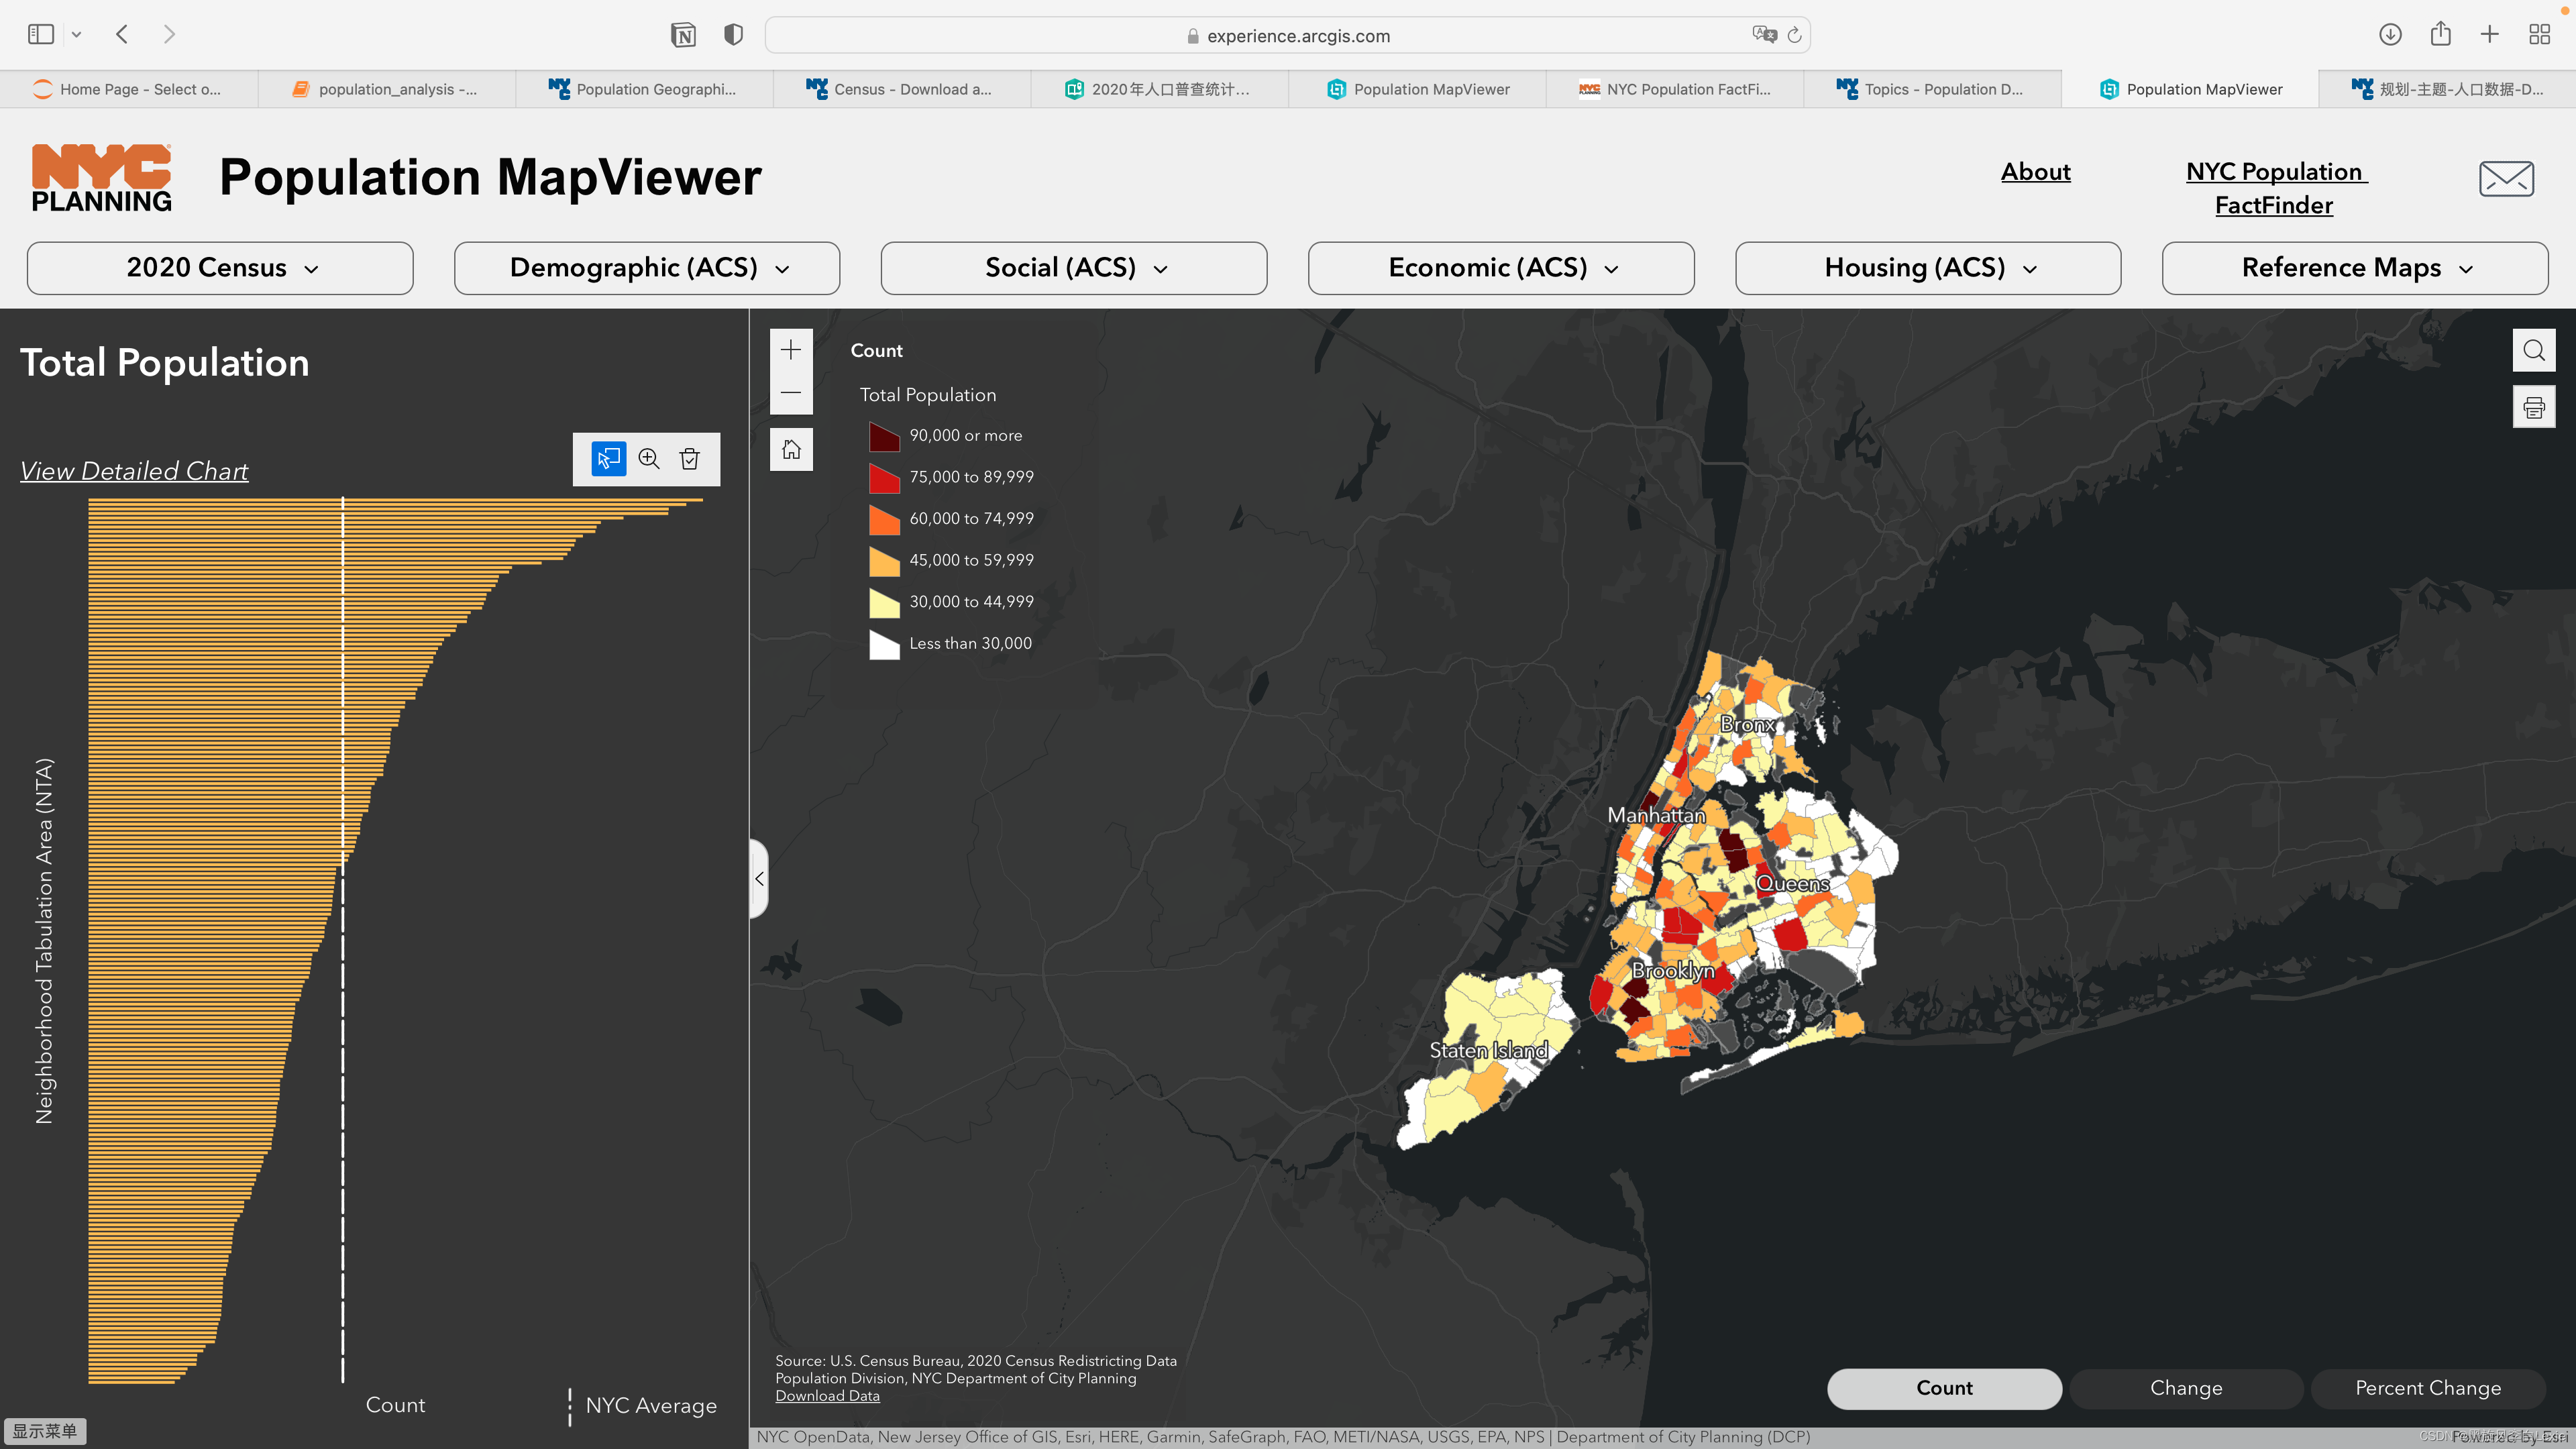The width and height of the screenshot is (2576, 1449).
Task: Clear chart selection with trash icon
Action: point(690,459)
